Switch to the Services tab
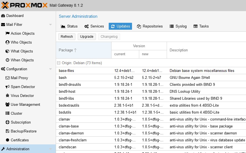The width and height of the screenshot is (246, 153). (x=94, y=26)
